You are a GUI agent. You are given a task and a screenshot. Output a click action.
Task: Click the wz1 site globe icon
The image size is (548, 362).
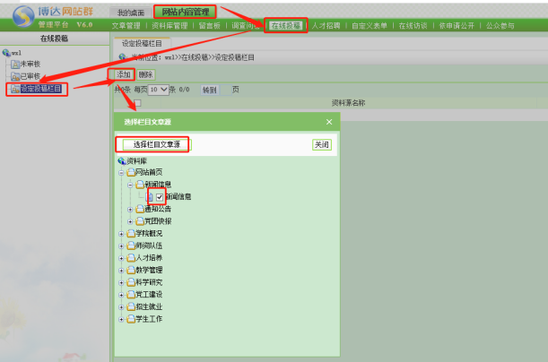(x=6, y=53)
